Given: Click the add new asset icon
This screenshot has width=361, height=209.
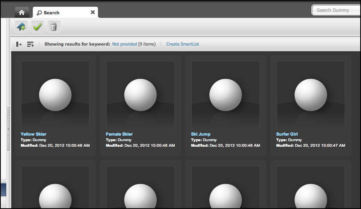Looking at the screenshot, I should click(x=21, y=27).
